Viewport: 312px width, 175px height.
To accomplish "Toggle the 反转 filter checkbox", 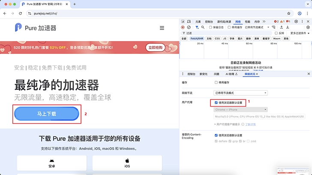I will [276, 33].
